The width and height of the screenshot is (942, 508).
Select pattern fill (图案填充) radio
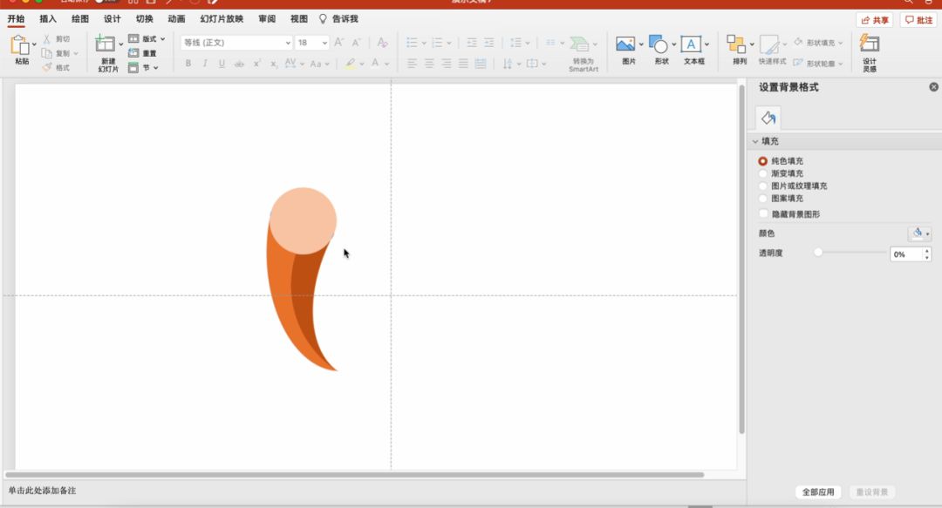763,199
